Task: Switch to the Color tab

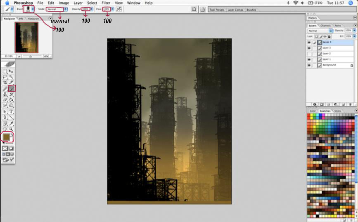Action: [x=313, y=111]
